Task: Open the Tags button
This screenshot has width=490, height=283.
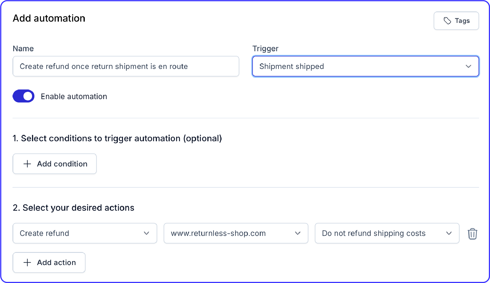Action: 456,21
